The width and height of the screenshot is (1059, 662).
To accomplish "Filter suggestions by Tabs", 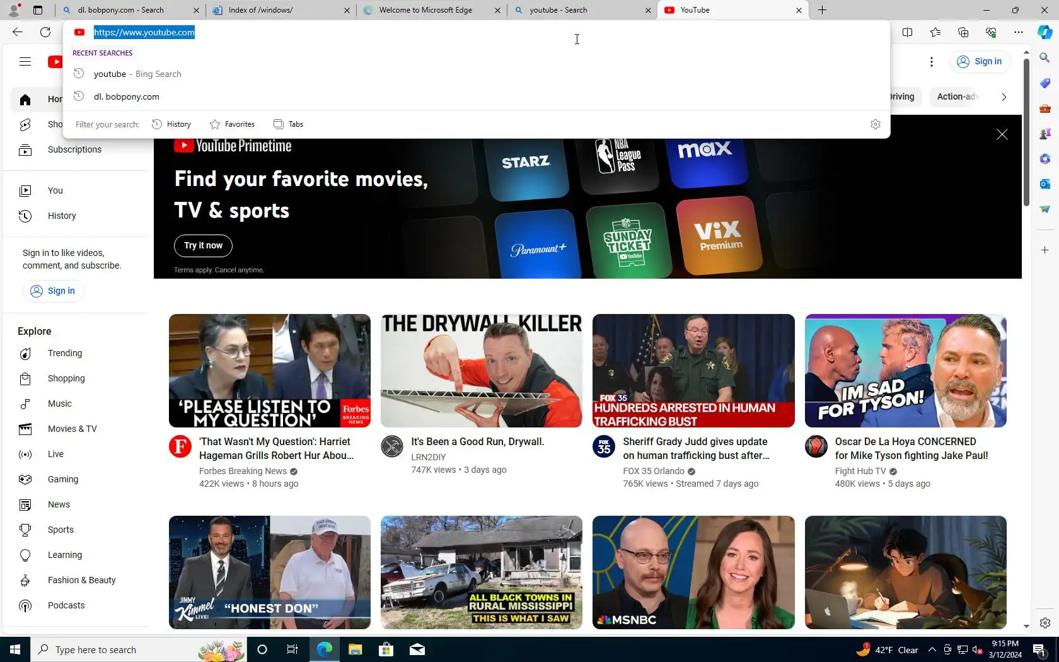I will click(x=288, y=124).
